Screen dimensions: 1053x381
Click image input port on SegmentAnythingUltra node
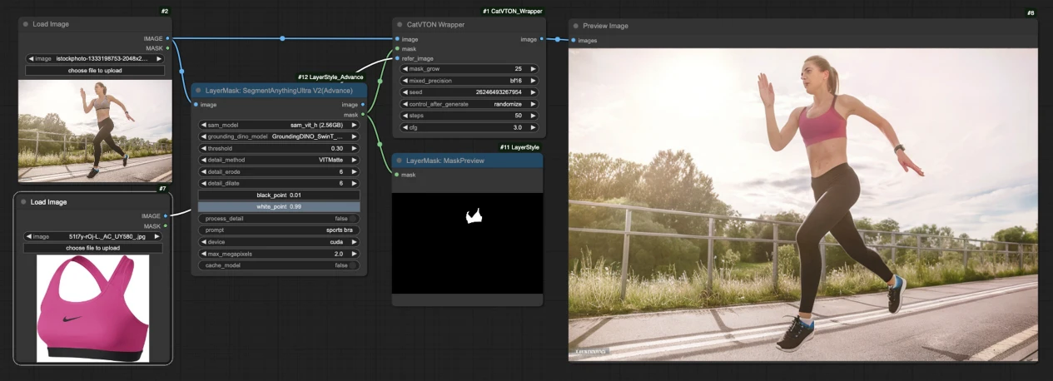click(196, 105)
